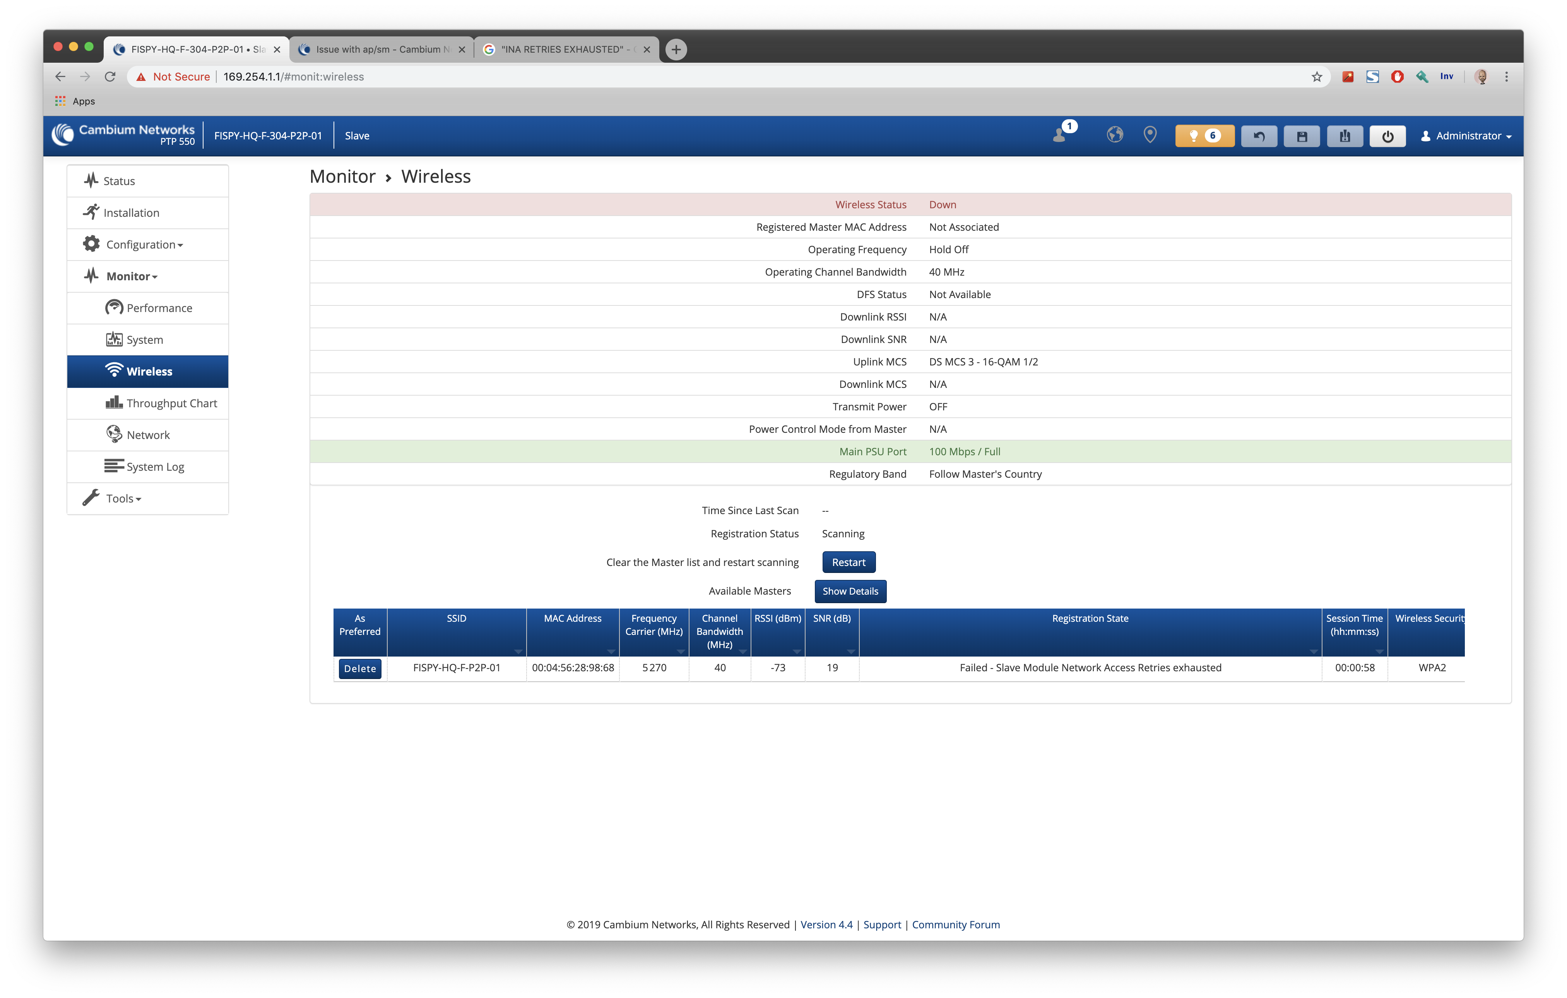Expand the Tools sidebar menu
Viewport: 1567px width, 998px height.
(x=123, y=499)
